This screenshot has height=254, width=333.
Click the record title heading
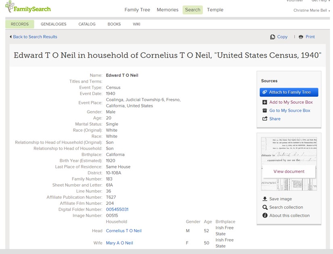pyautogui.click(x=168, y=55)
